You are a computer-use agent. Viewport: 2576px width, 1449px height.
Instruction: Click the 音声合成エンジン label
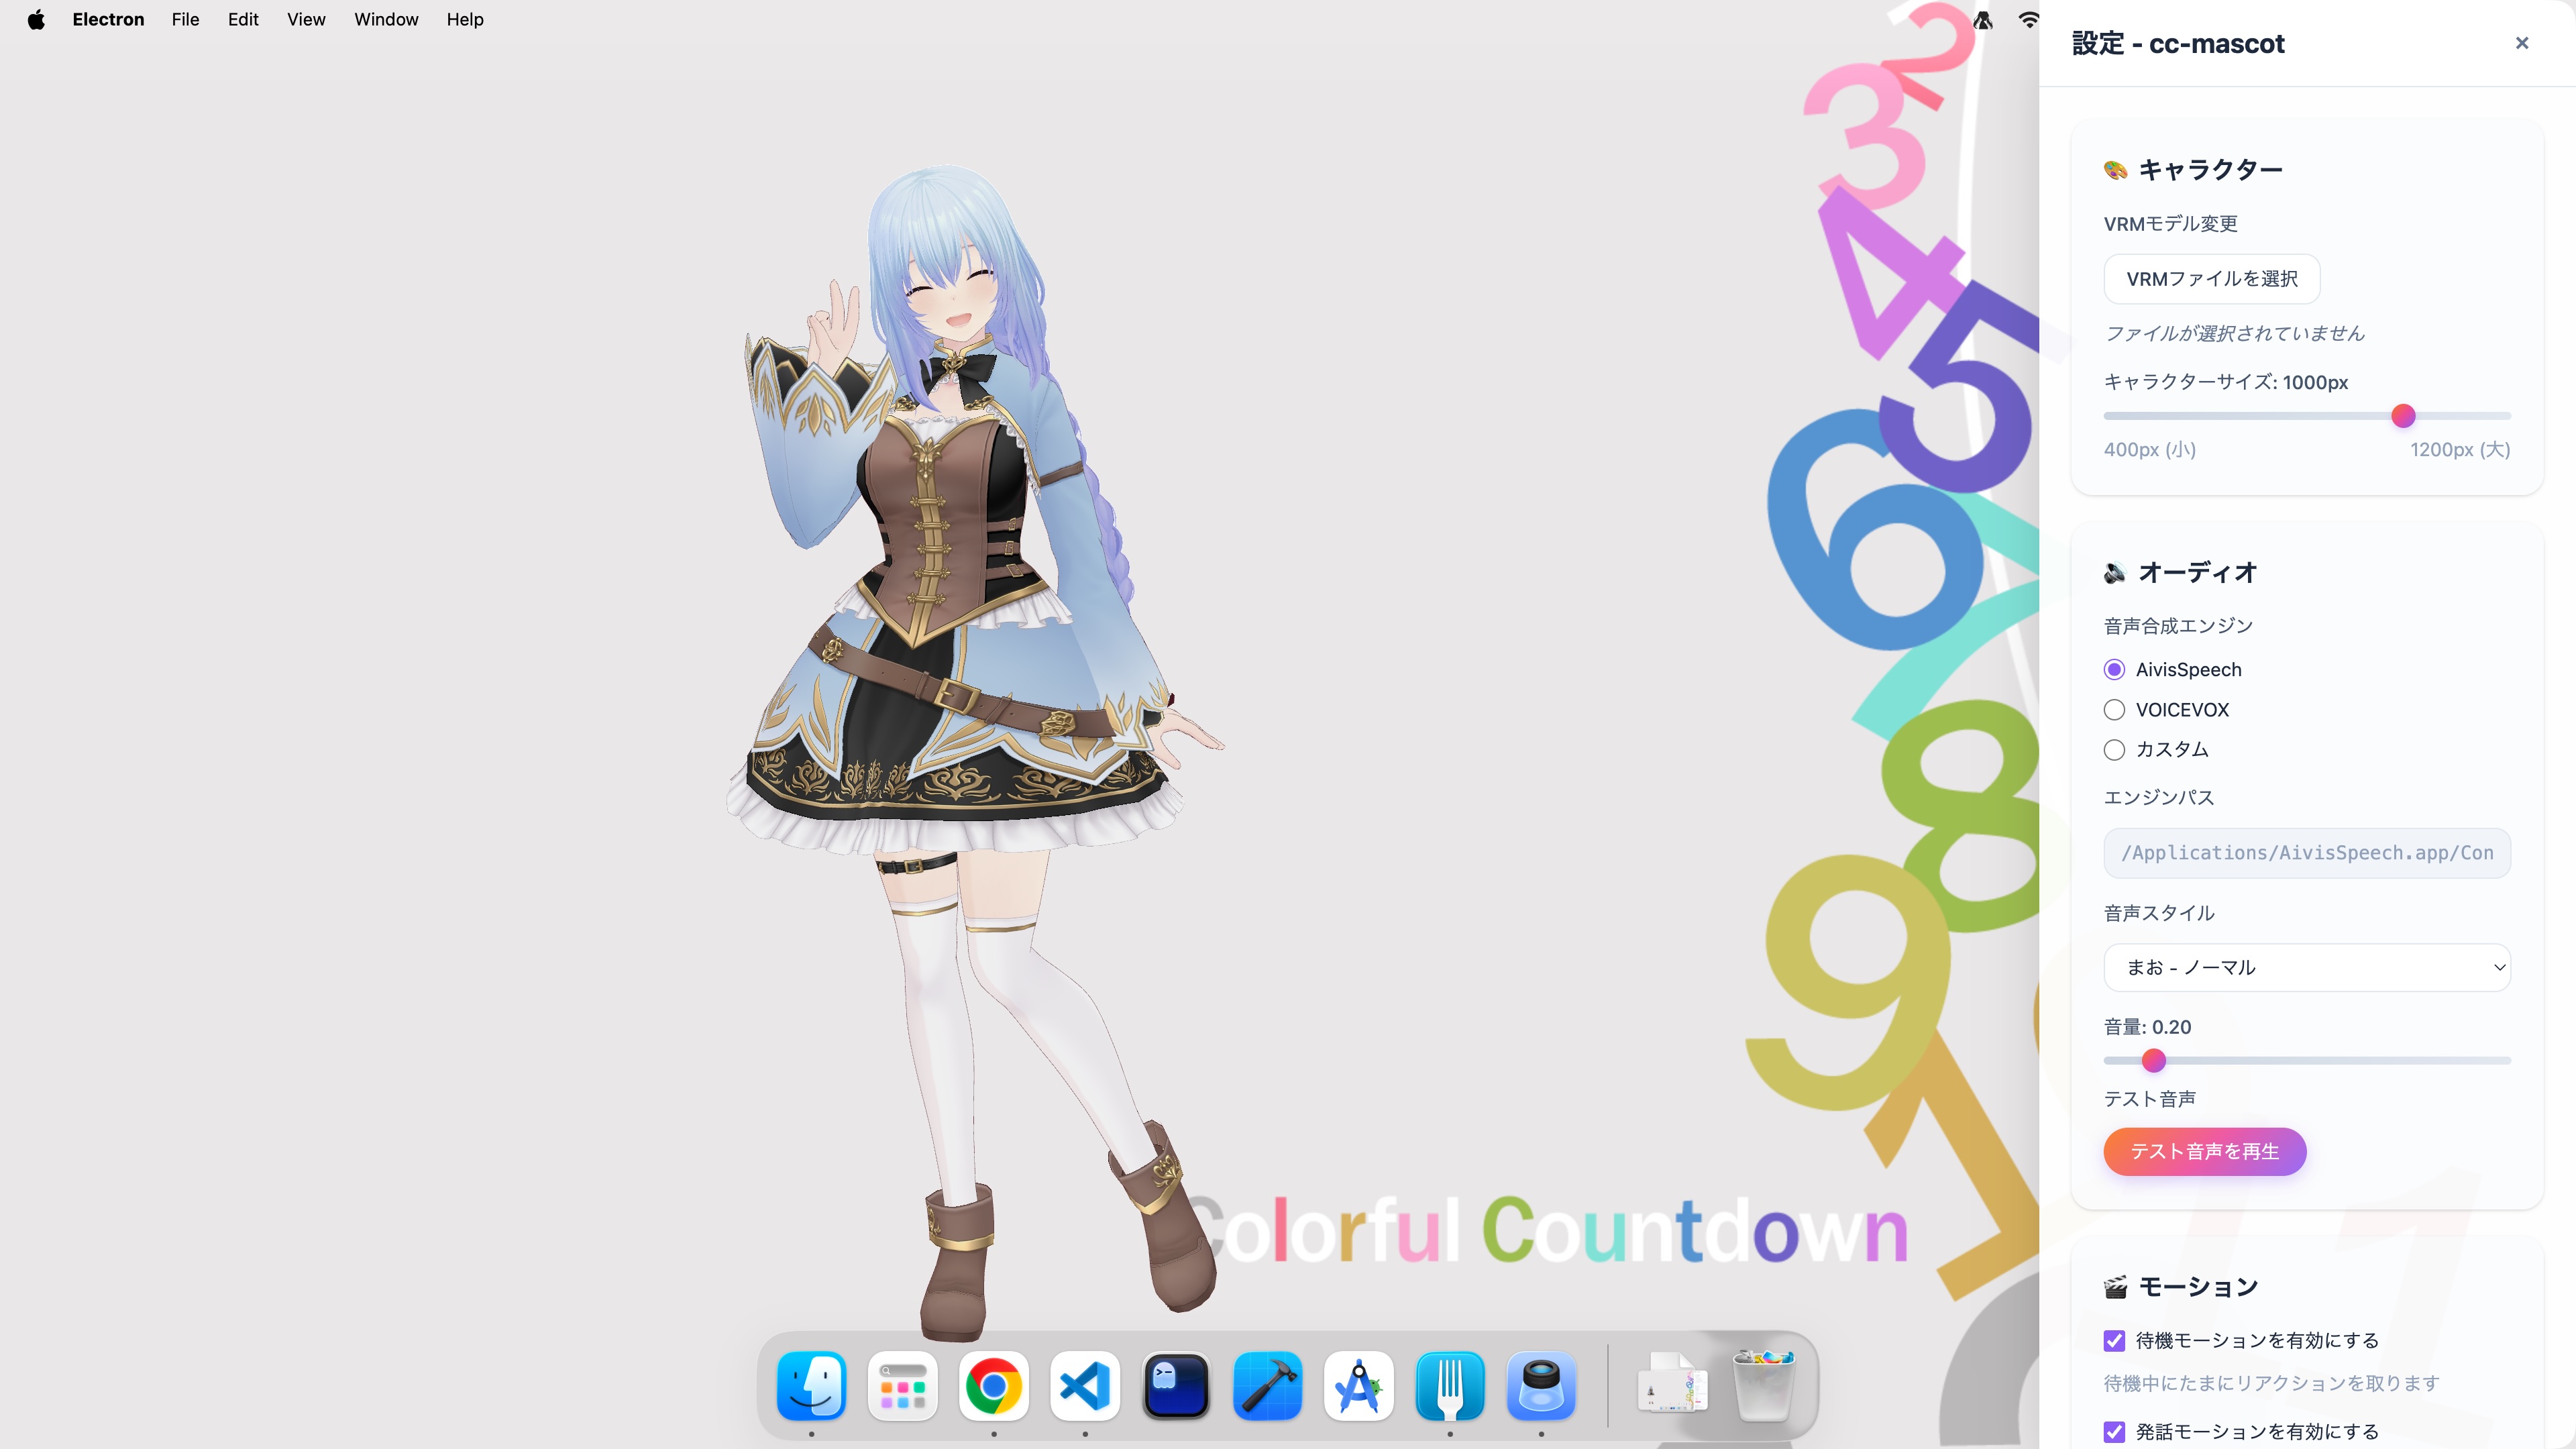click(x=2179, y=626)
